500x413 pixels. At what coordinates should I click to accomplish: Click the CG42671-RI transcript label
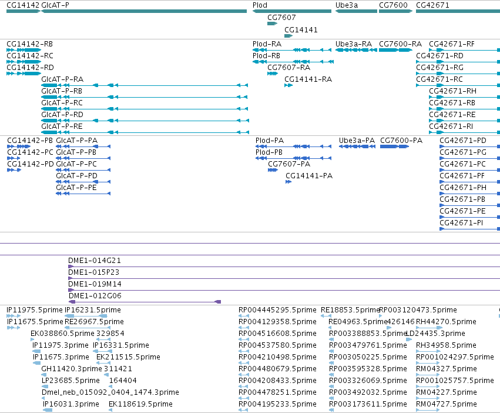point(451,126)
